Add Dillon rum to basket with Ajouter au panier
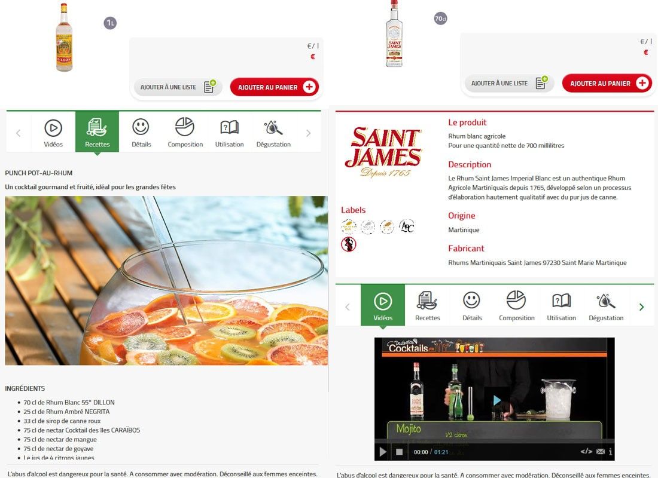The height and width of the screenshot is (478, 658). (275, 87)
